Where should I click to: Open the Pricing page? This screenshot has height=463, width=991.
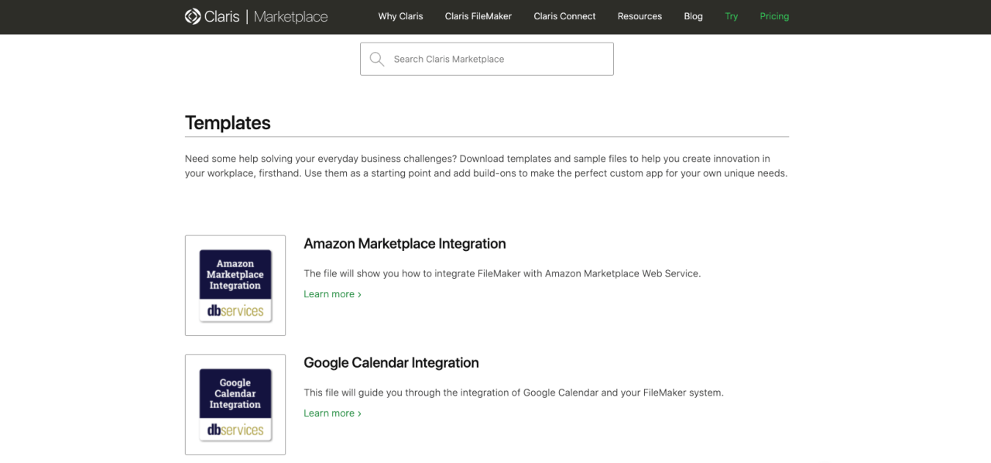click(x=774, y=16)
